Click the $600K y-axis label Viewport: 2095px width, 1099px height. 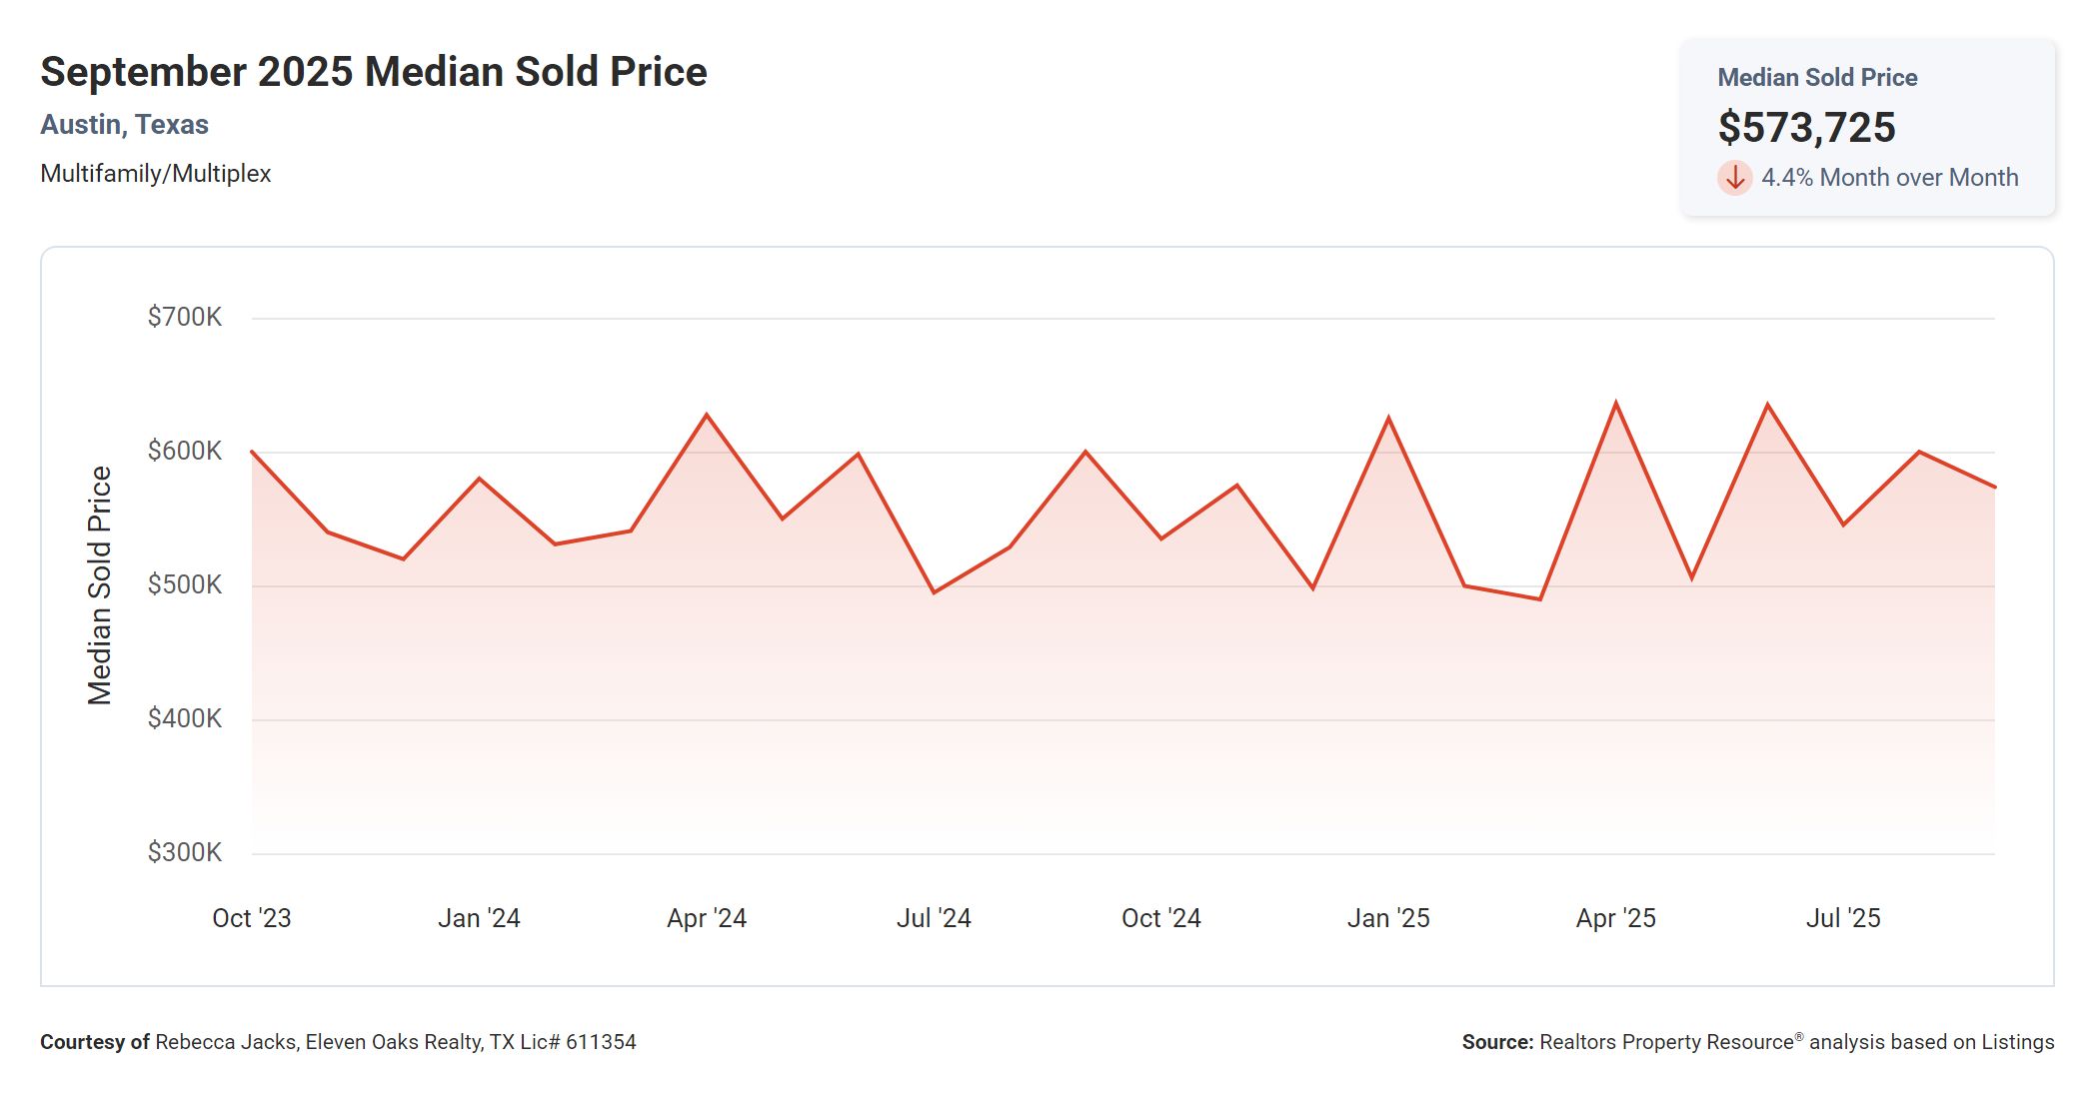pos(184,451)
